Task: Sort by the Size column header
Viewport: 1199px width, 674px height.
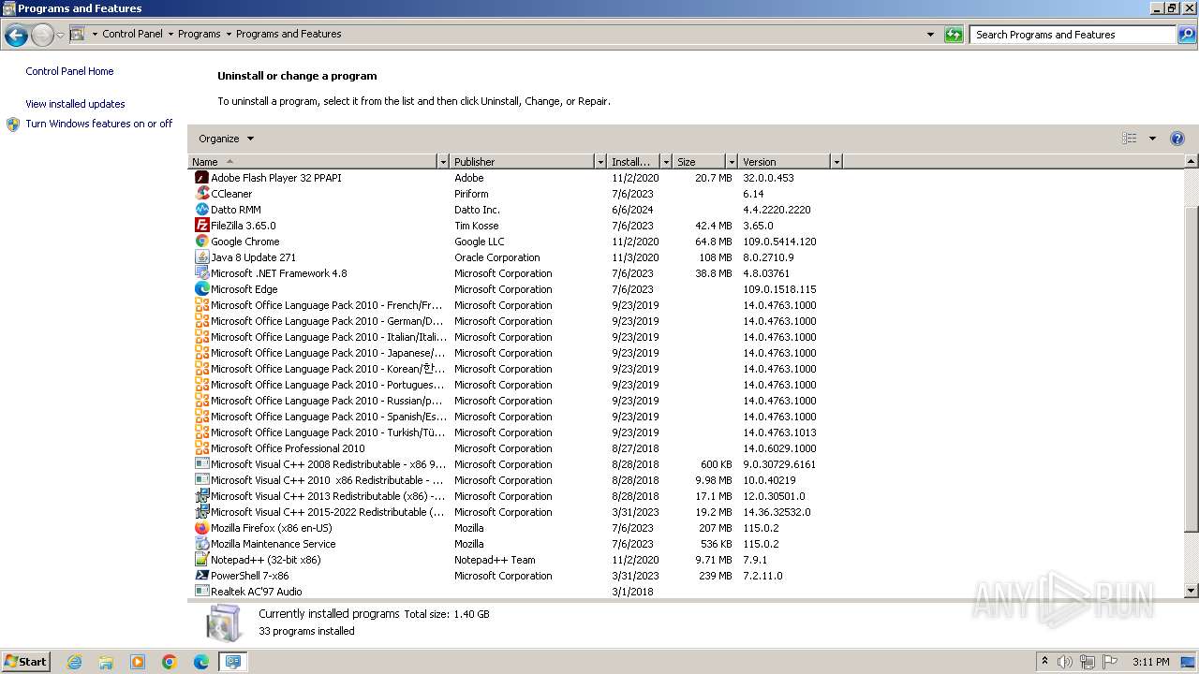Action: (700, 162)
